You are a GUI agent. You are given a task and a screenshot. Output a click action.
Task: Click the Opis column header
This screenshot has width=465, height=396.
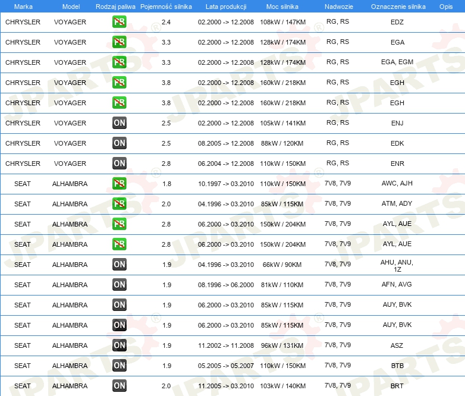pyautogui.click(x=446, y=7)
